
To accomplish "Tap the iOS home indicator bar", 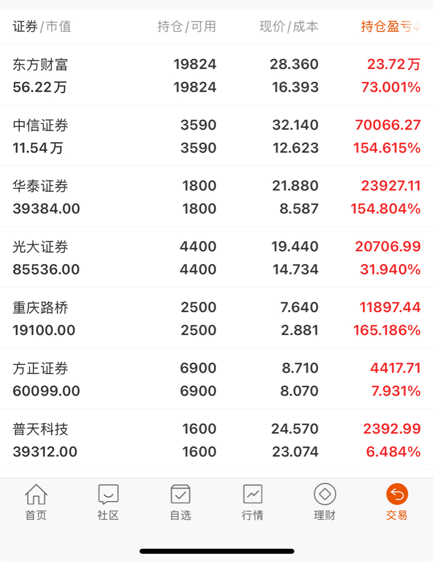I will coord(217,550).
